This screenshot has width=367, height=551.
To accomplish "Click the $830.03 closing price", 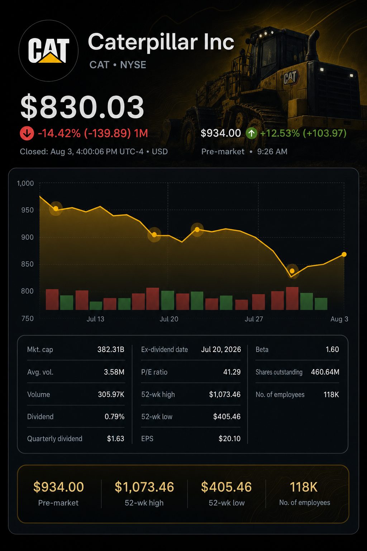I will tap(82, 107).
